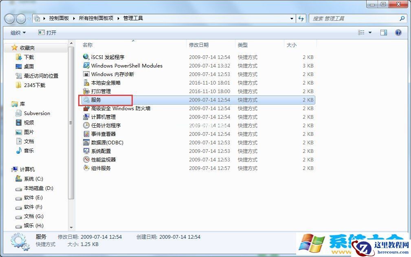Toggle the preview pane on
This screenshot has height=257, width=411.
pyautogui.click(x=383, y=32)
